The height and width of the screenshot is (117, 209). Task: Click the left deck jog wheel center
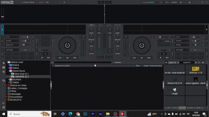click(x=68, y=45)
